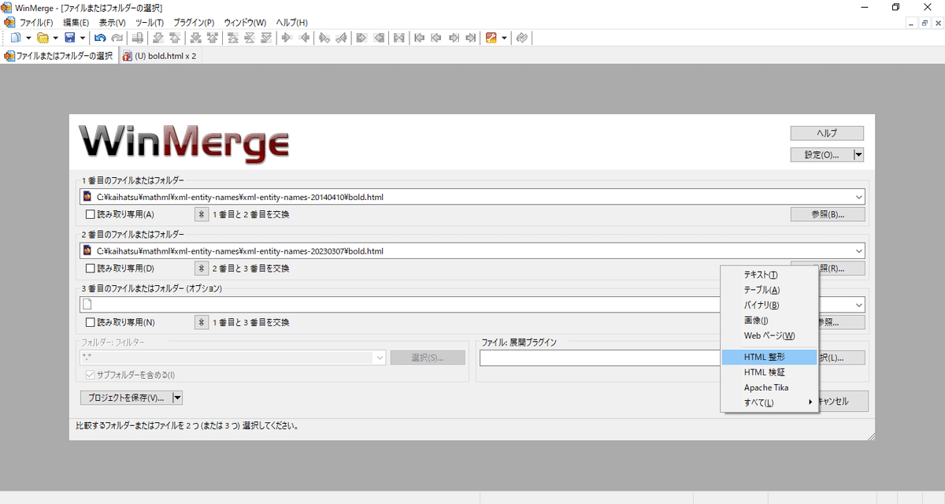
Task: Open the プラグイン(P) menu
Action: coord(193,22)
